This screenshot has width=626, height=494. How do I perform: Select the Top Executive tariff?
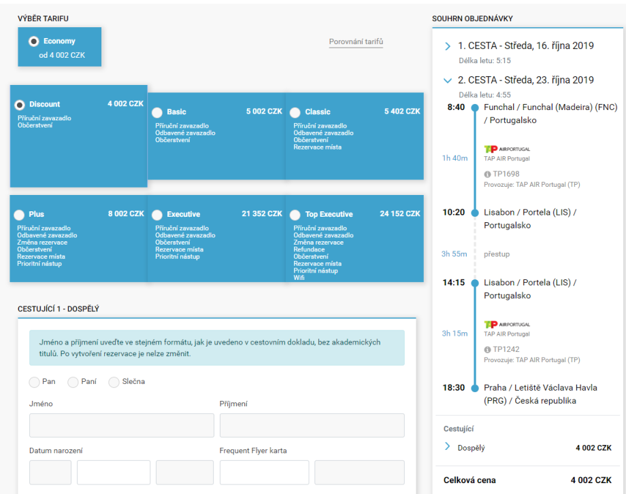point(295,215)
